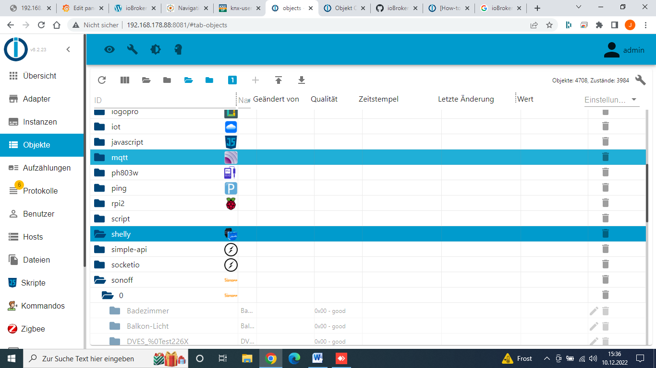656x368 pixels.
Task: Select the mqtt folder row
Action: click(x=368, y=157)
